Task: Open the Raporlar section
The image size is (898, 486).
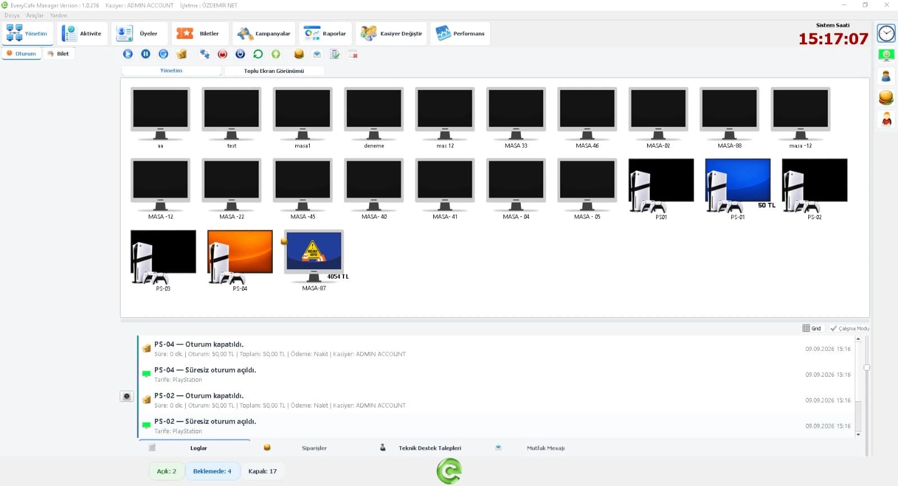Action: (x=326, y=34)
